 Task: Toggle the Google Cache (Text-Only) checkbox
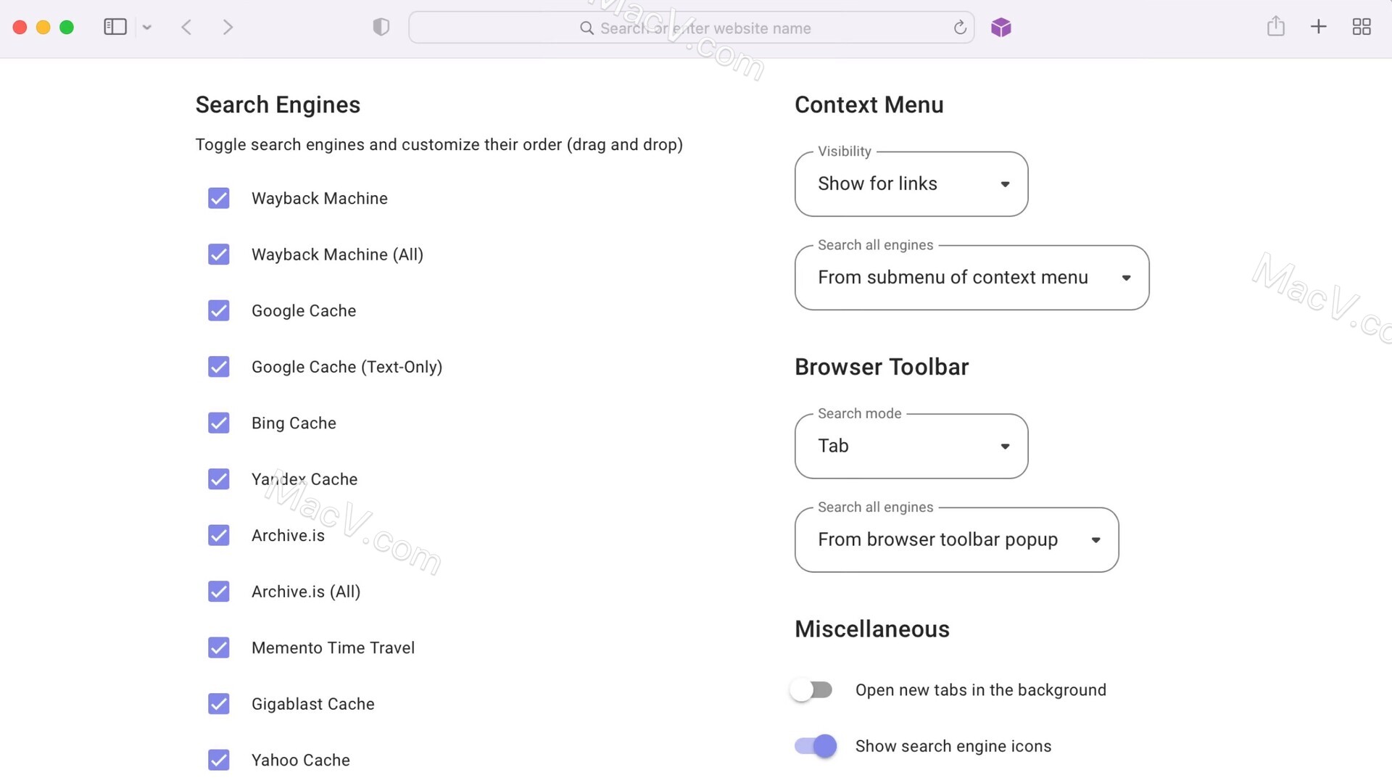click(219, 367)
